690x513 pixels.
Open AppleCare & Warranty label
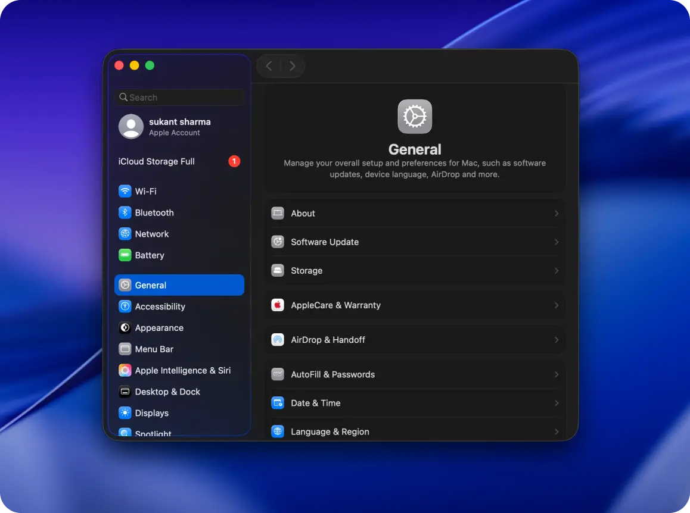(335, 305)
